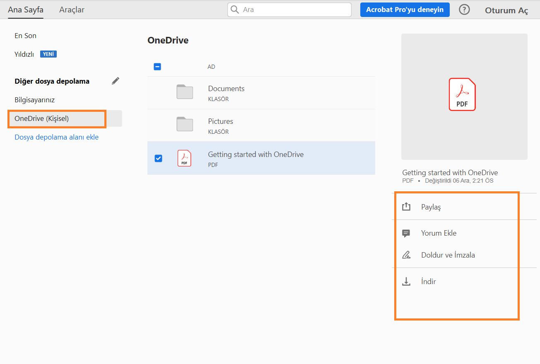Click the Paylaş share icon

pyautogui.click(x=406, y=206)
